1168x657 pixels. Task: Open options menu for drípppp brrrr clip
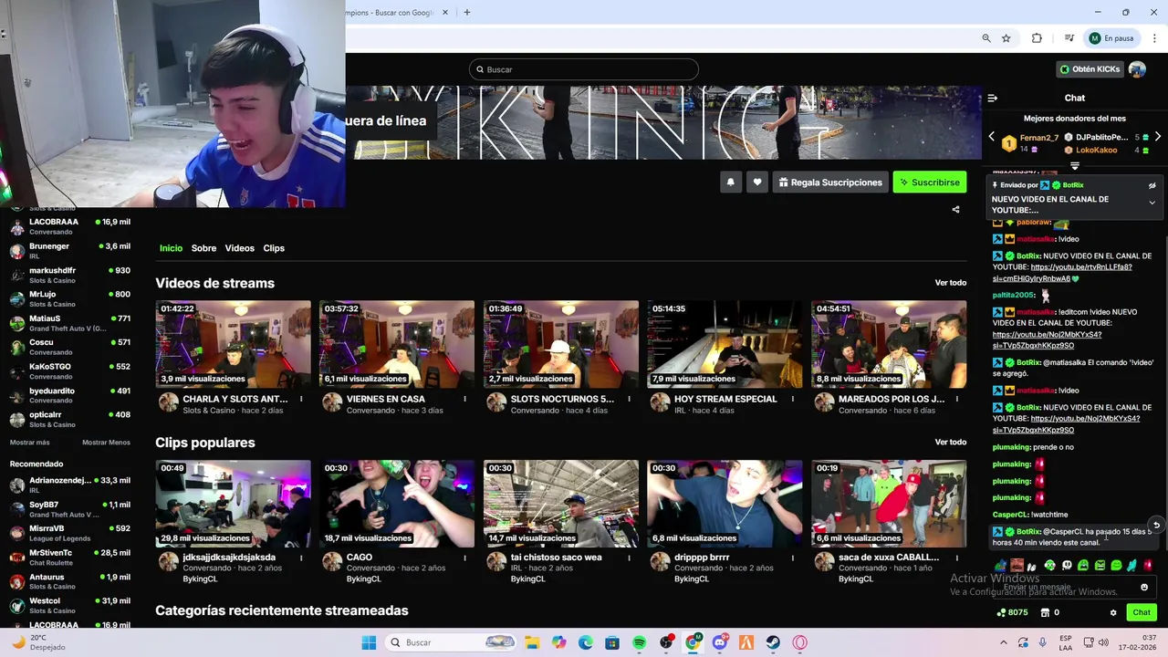[x=792, y=558]
